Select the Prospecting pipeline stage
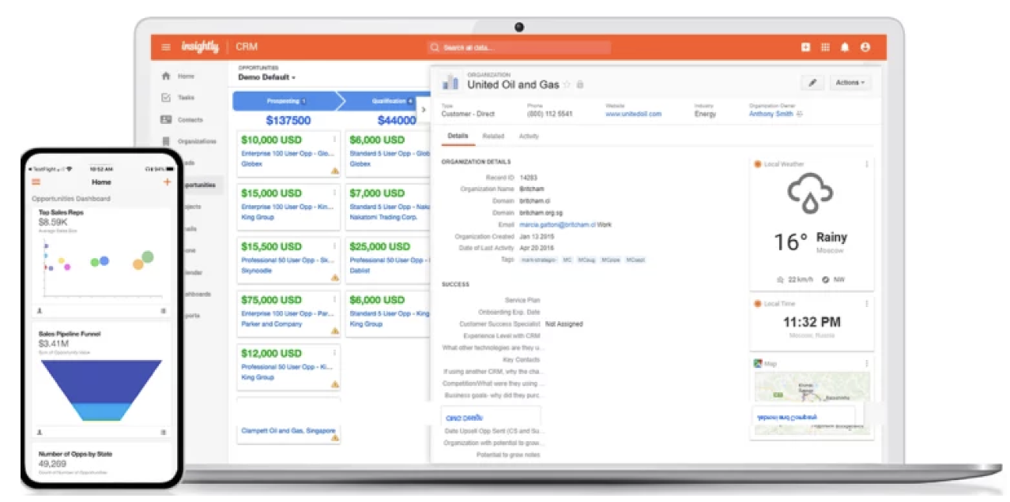 286,101
